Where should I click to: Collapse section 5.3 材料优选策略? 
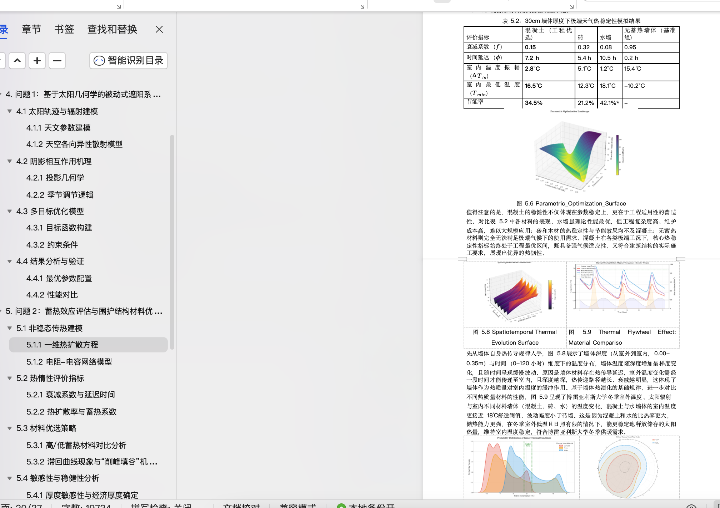[x=10, y=428]
